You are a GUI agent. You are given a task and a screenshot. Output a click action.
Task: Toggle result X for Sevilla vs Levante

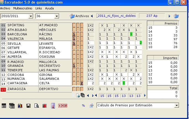78,43
